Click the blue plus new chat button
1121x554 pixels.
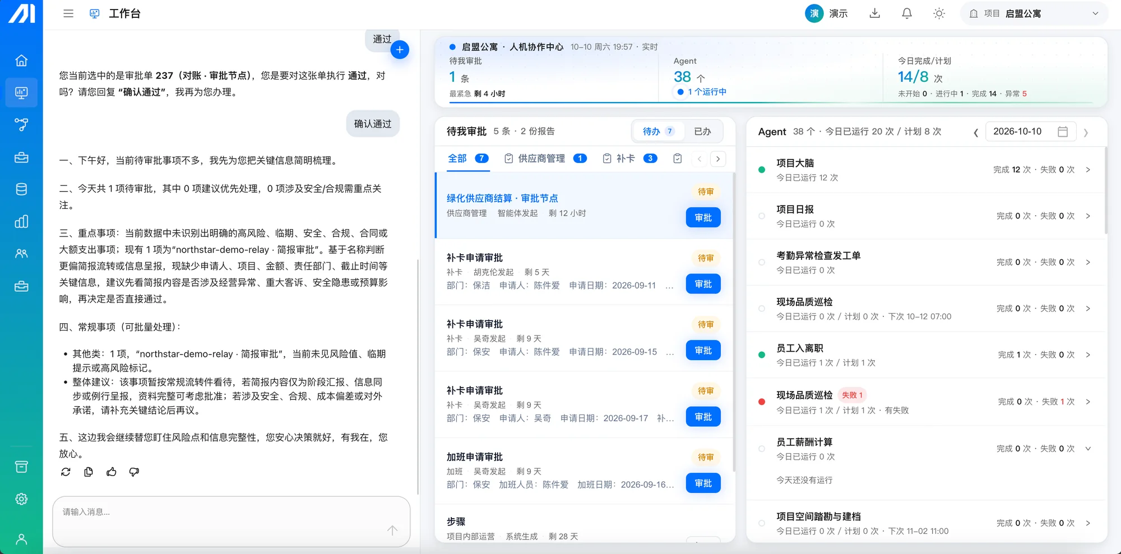(x=400, y=50)
